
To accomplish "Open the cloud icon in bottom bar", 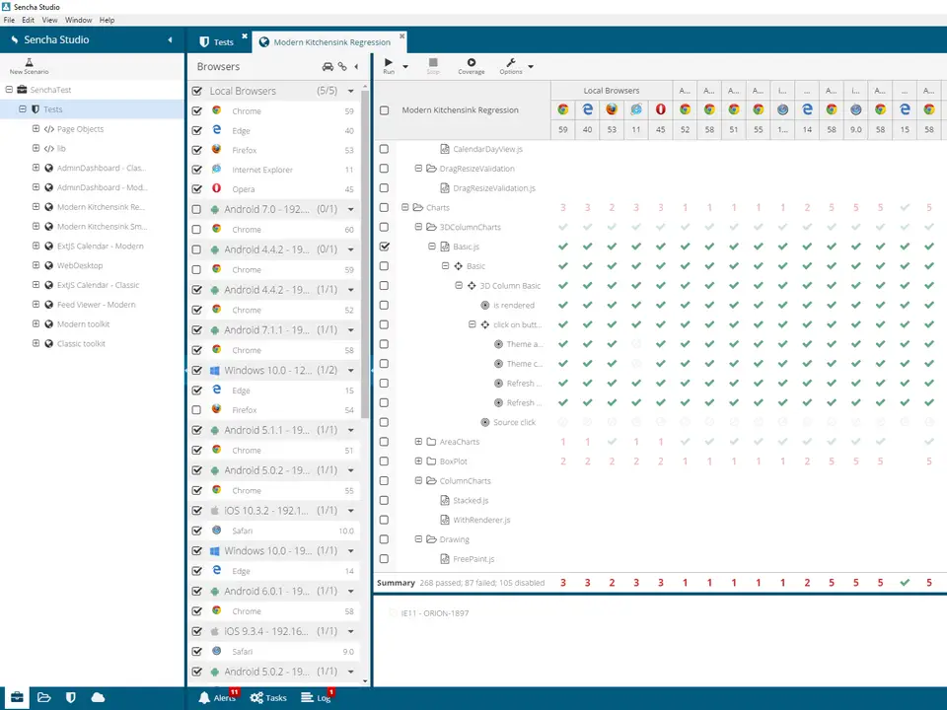I will (x=98, y=697).
